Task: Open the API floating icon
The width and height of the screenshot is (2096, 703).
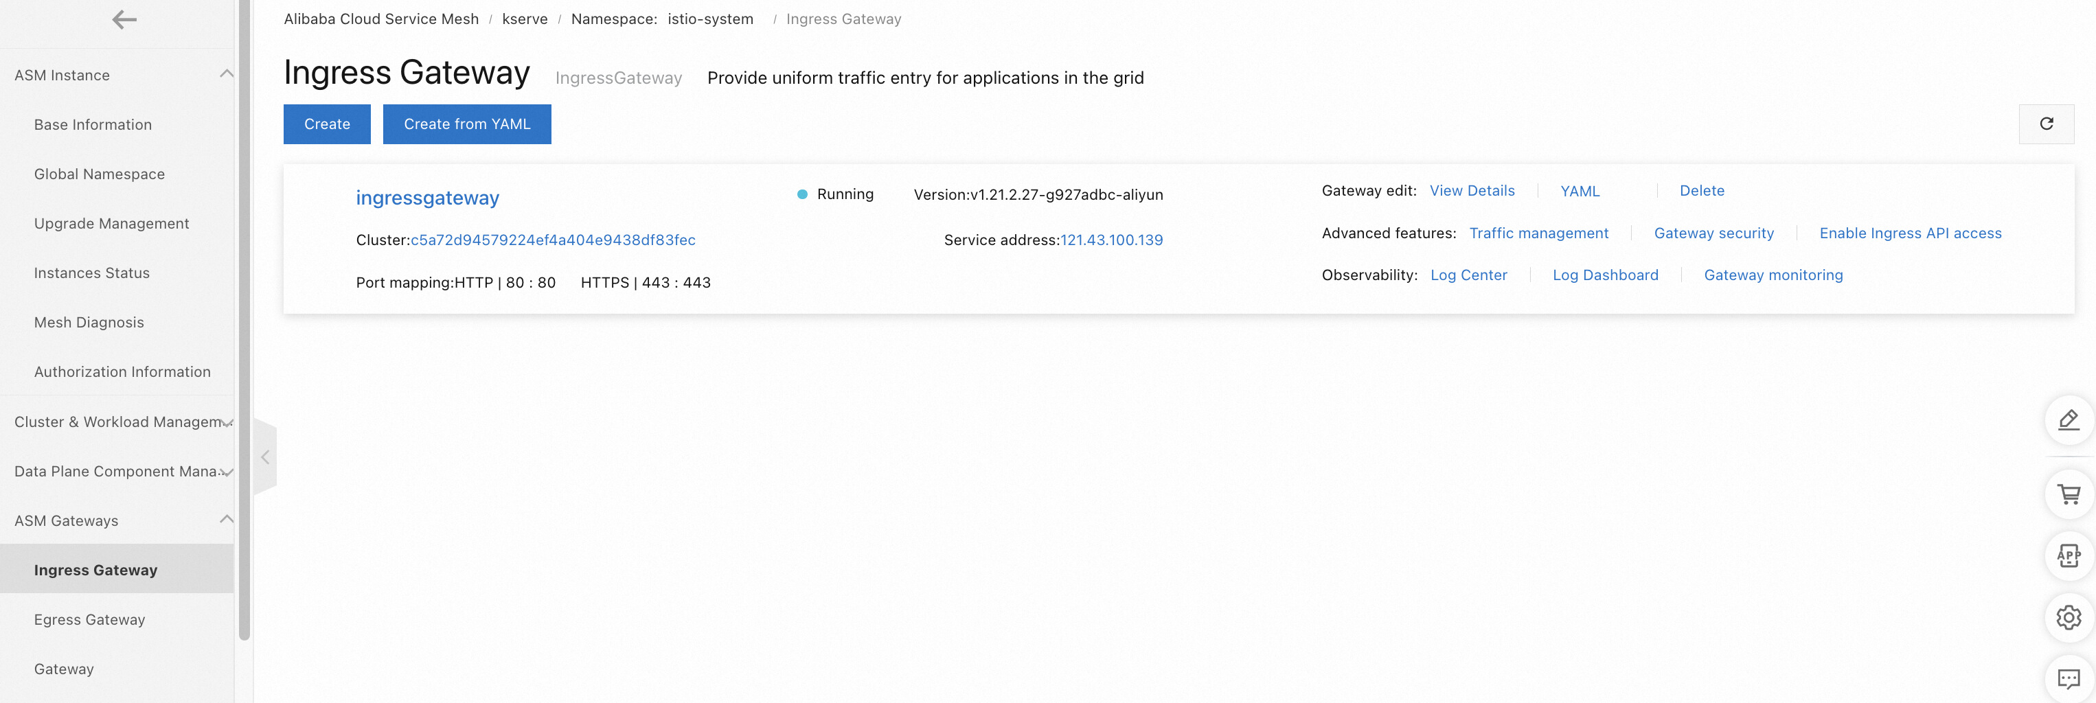Action: (x=2069, y=555)
